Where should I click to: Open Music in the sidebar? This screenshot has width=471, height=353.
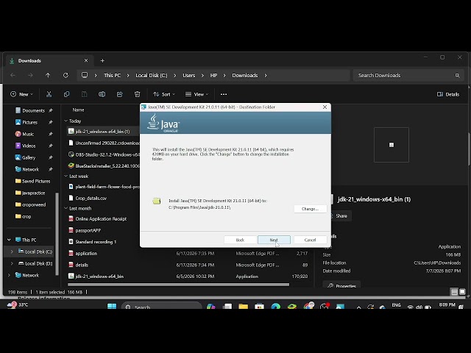28,134
